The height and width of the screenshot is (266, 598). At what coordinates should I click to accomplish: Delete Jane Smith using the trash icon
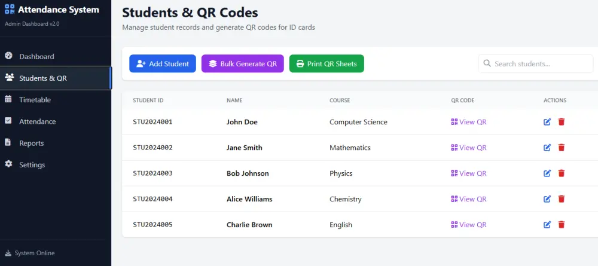561,148
